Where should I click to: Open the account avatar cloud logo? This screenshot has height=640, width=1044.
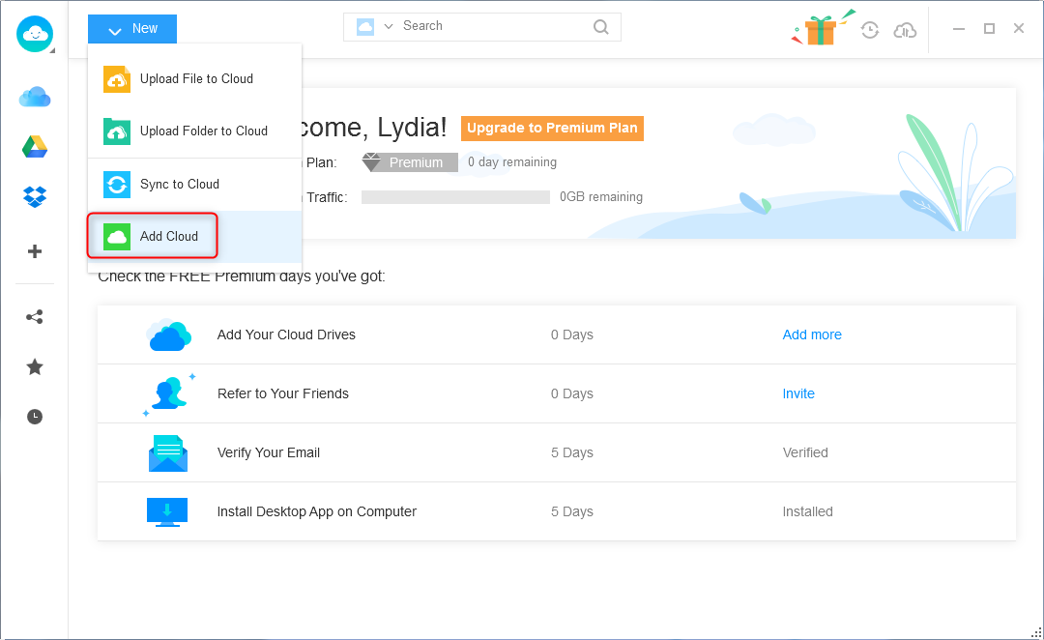(x=35, y=34)
